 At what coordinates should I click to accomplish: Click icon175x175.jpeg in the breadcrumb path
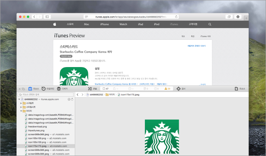[x=129, y=95]
